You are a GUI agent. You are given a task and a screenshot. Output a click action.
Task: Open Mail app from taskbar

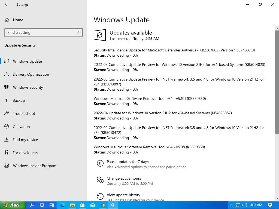pyautogui.click(x=93, y=205)
